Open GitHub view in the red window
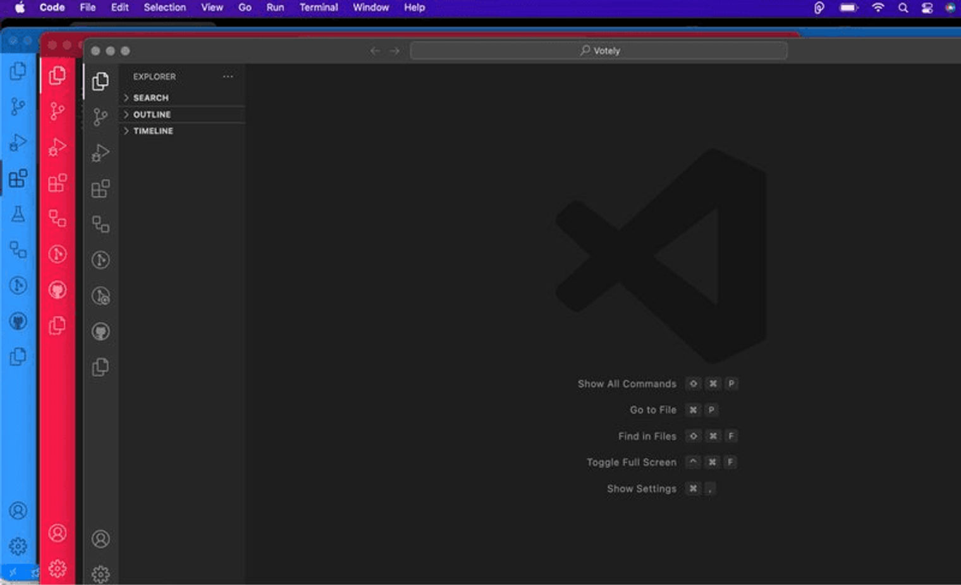The height and width of the screenshot is (585, 961). [x=58, y=290]
